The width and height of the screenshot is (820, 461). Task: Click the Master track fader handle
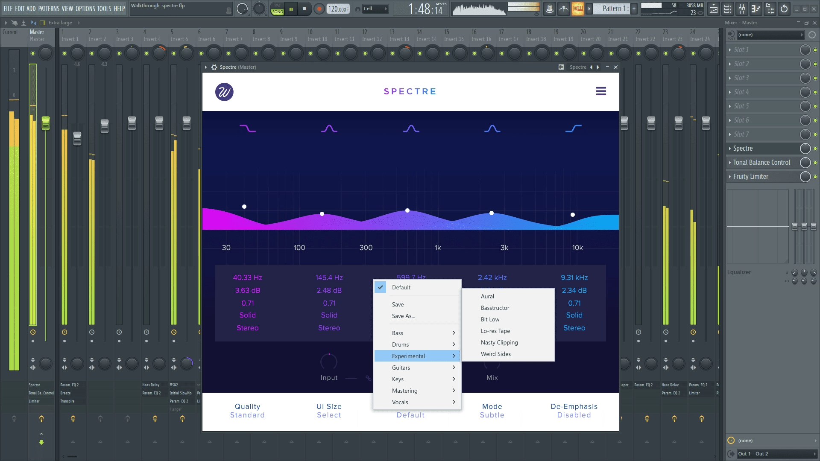(x=46, y=123)
